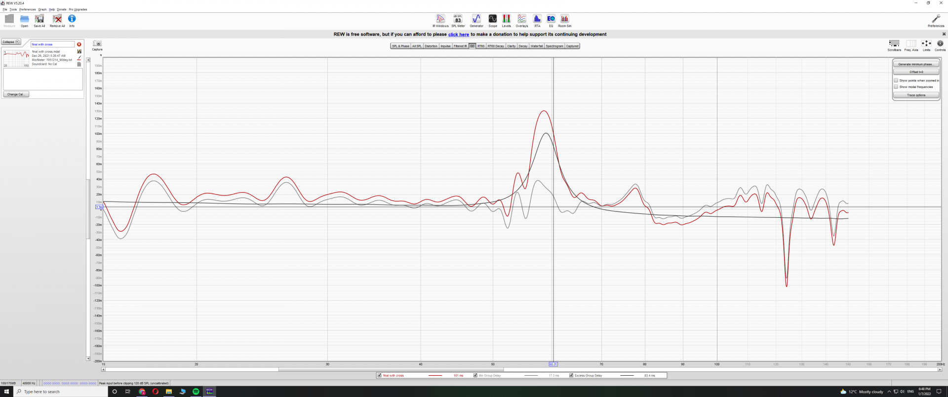Image resolution: width=948 pixels, height=397 pixels.
Task: Switch to the Waterfall tab
Action: click(x=536, y=46)
